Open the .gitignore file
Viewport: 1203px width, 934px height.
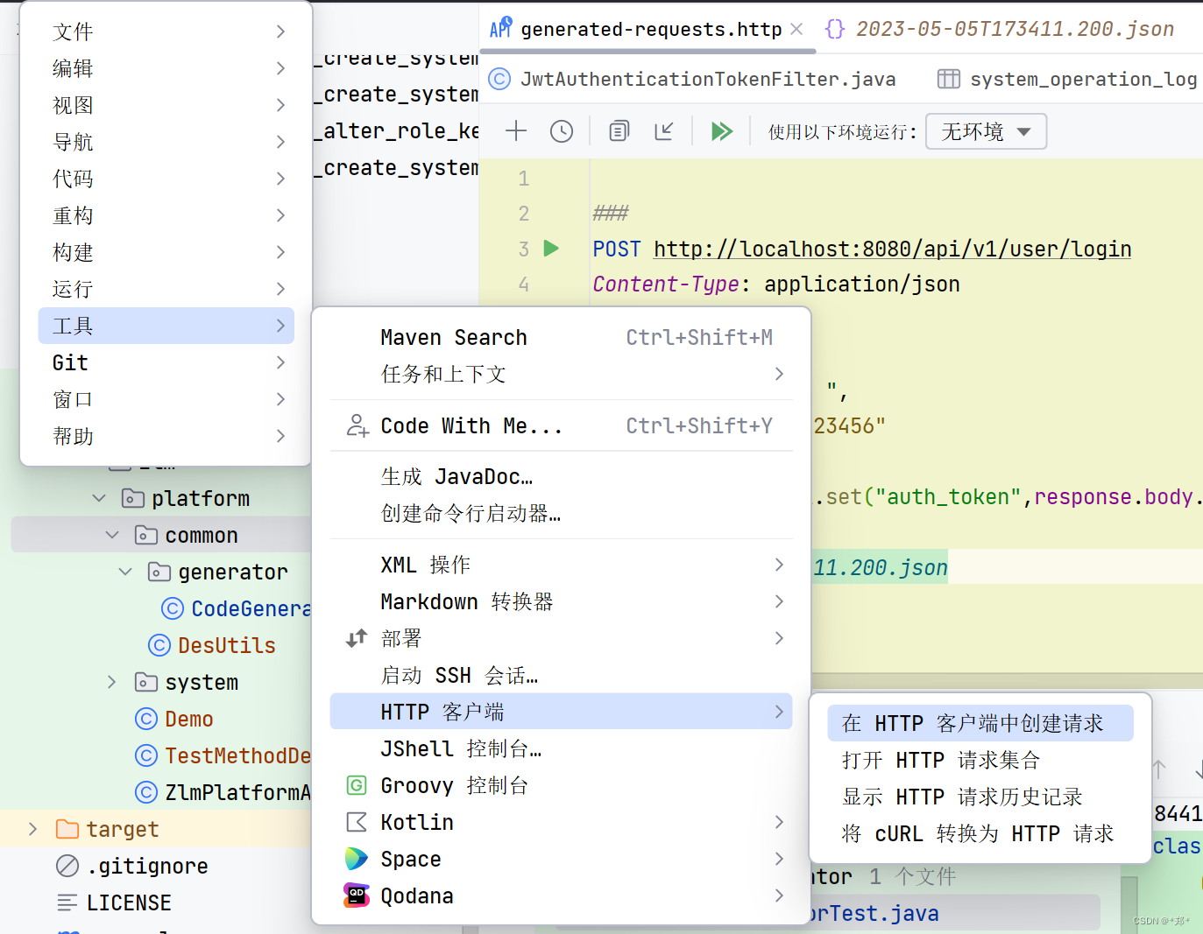[x=131, y=866]
